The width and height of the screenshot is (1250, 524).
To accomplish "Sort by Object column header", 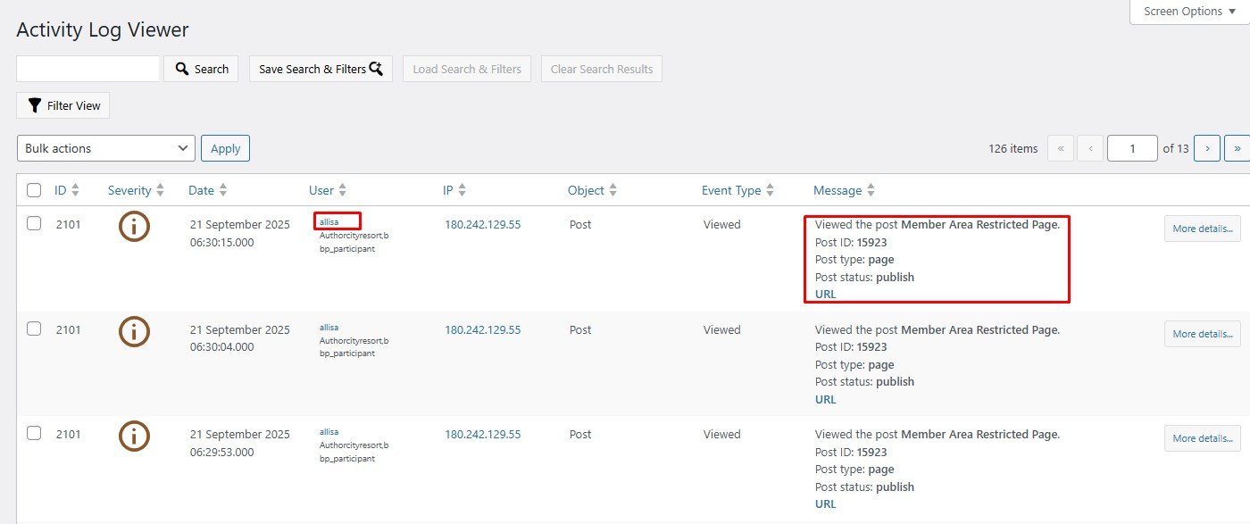I will point(586,190).
